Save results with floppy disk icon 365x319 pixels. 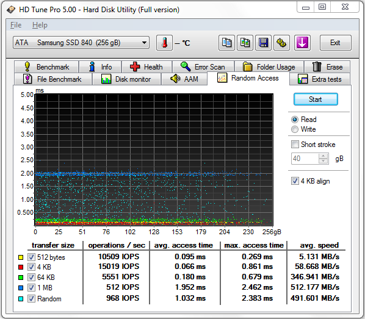point(263,43)
